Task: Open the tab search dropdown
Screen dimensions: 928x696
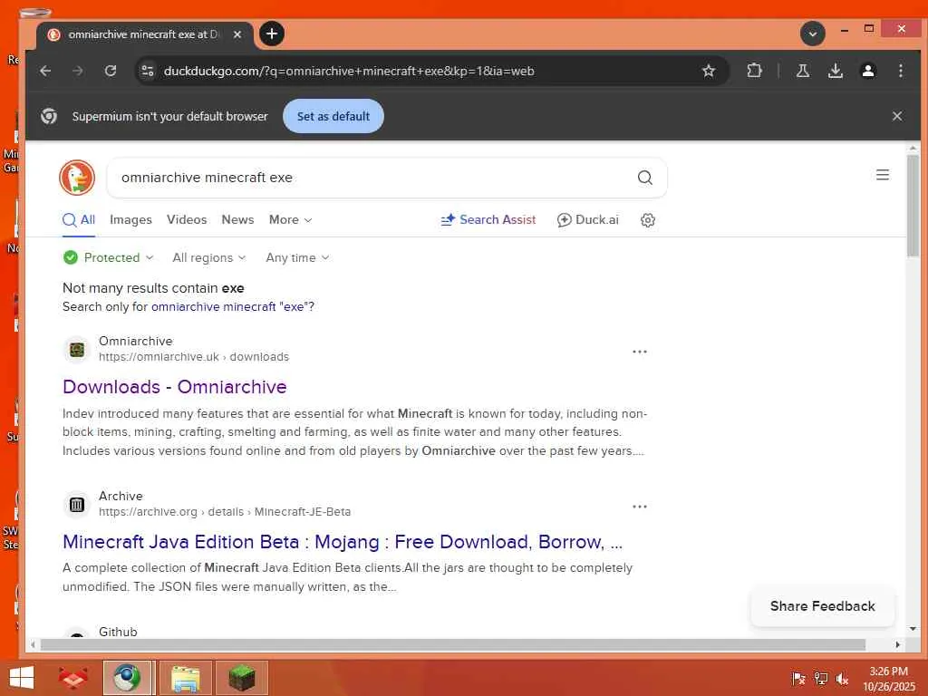Action: (x=813, y=34)
